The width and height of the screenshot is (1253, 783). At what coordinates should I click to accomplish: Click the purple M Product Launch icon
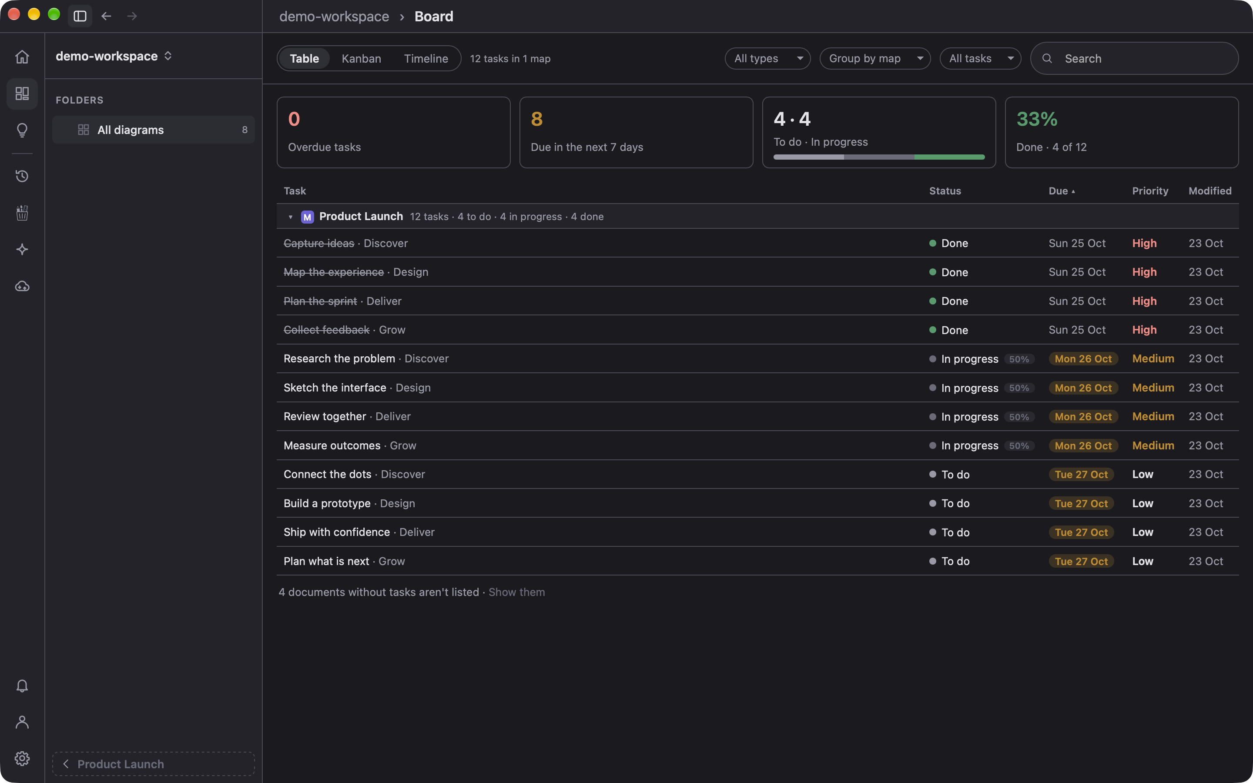tap(307, 217)
